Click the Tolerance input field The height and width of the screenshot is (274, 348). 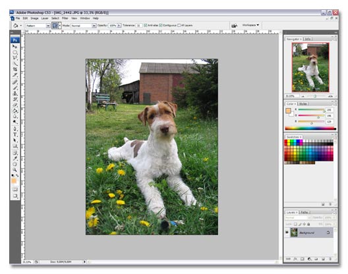(139, 26)
